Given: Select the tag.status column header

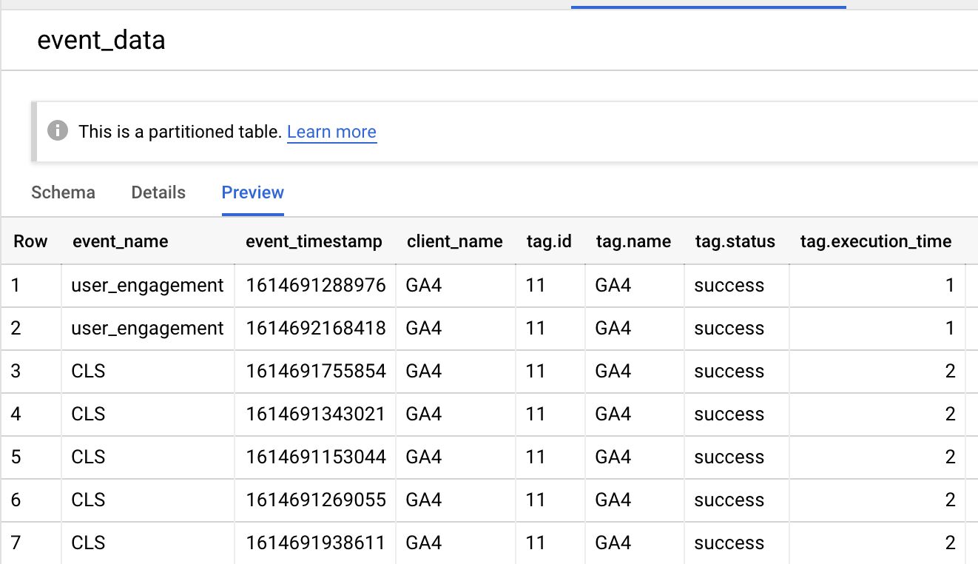Looking at the screenshot, I should (x=735, y=241).
